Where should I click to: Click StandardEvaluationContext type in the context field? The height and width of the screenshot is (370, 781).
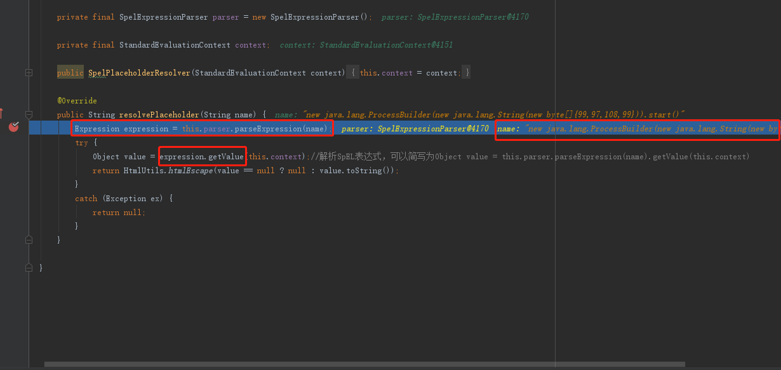[x=175, y=45]
